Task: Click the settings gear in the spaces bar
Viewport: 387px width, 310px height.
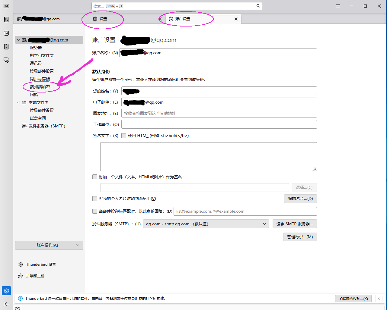Action: (6, 291)
